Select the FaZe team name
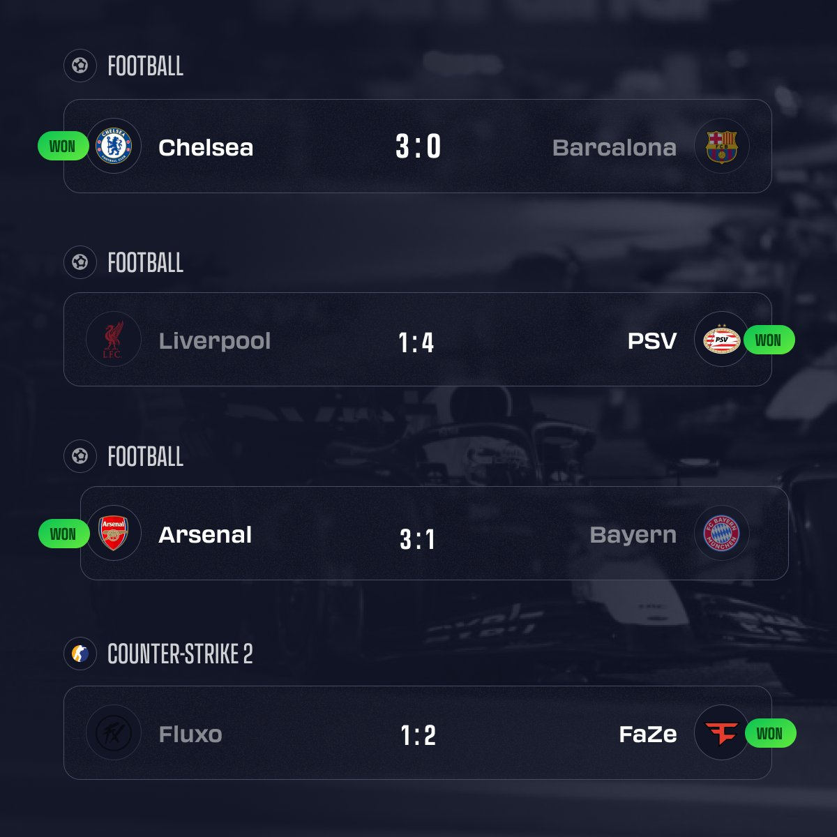This screenshot has height=837, width=837. click(x=648, y=734)
